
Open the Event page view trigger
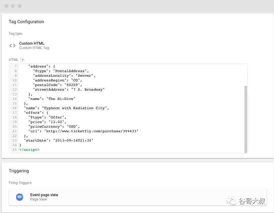138,197
